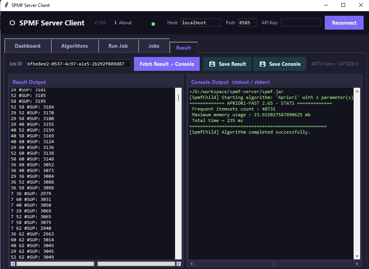This screenshot has width=369, height=269.
Task: Go to the Run Job tab
Action: [x=118, y=46]
